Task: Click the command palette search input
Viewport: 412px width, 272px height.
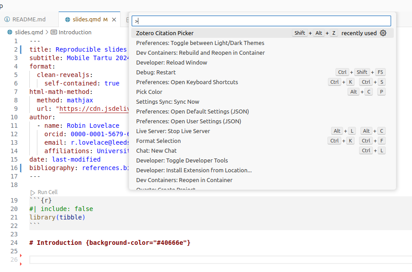Action: click(261, 21)
